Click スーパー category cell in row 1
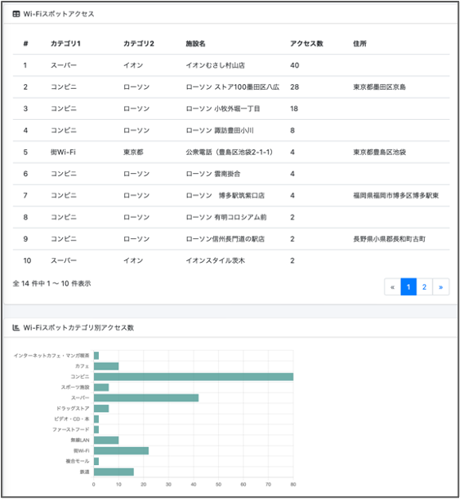 [64, 66]
